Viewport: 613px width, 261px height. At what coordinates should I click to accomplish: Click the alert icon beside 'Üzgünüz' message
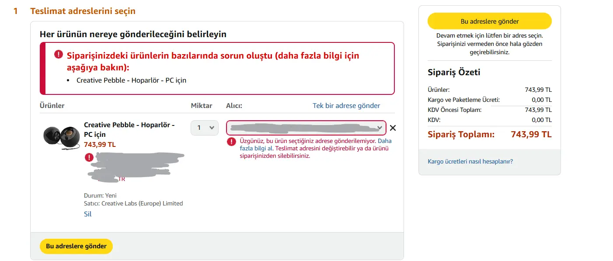[x=232, y=142]
